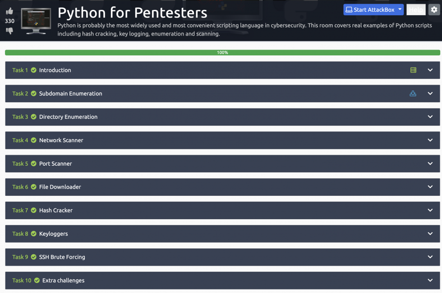Click the download task files icon on Task 2
442x293 pixels.
pyautogui.click(x=413, y=93)
